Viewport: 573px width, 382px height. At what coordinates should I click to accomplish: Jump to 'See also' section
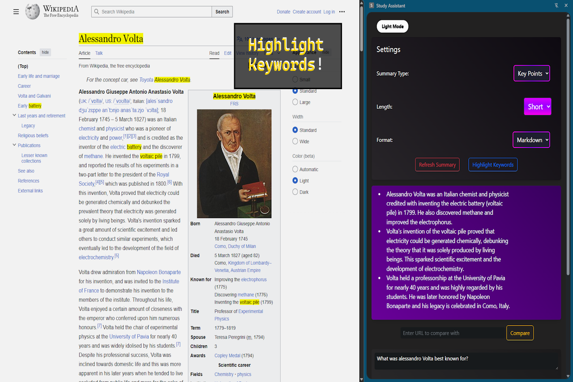[26, 171]
